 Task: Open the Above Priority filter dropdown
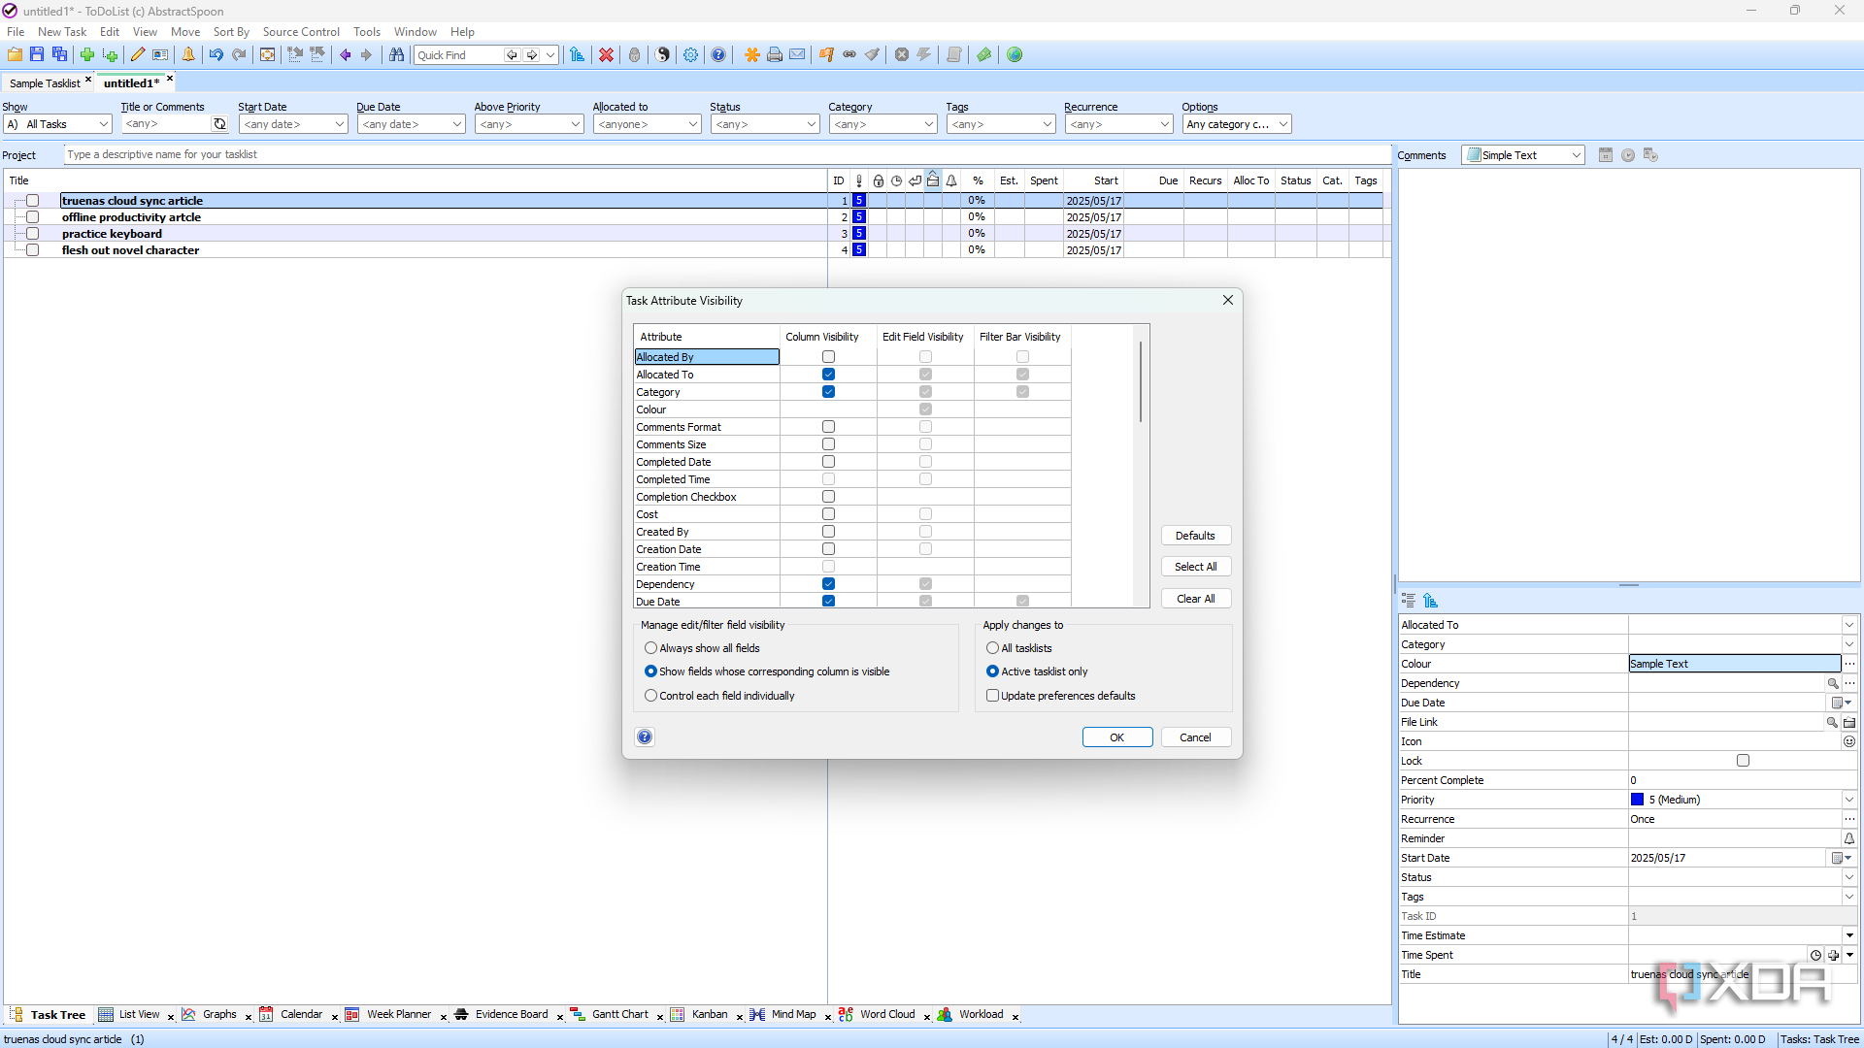529,124
